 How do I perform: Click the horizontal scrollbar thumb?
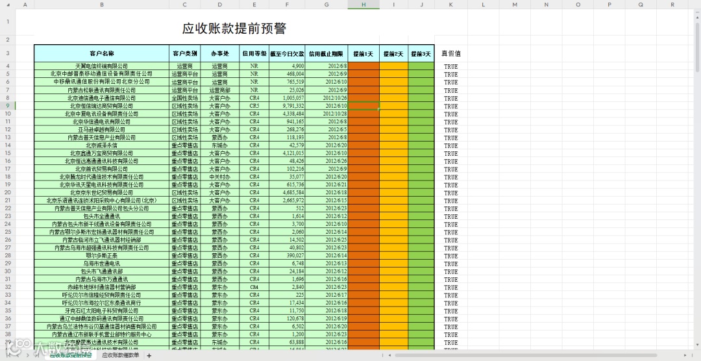coord(526,356)
